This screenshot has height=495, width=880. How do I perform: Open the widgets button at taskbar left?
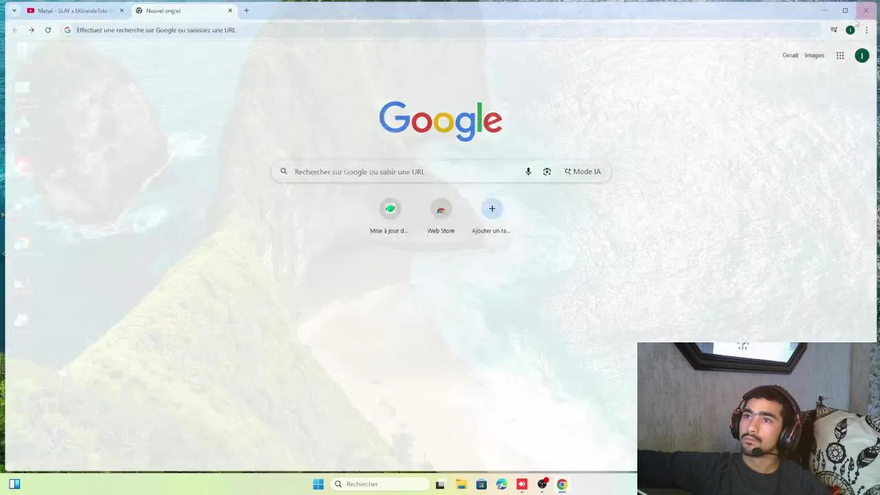pyautogui.click(x=14, y=484)
